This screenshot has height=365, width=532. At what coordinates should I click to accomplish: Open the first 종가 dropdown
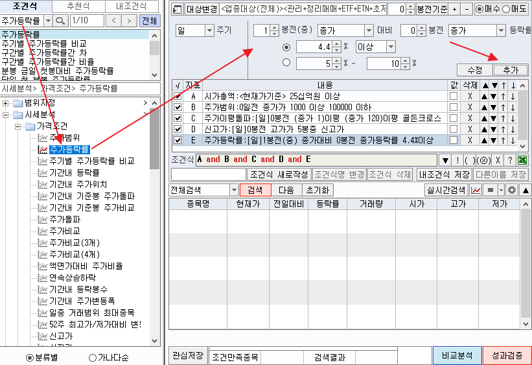coord(369,30)
